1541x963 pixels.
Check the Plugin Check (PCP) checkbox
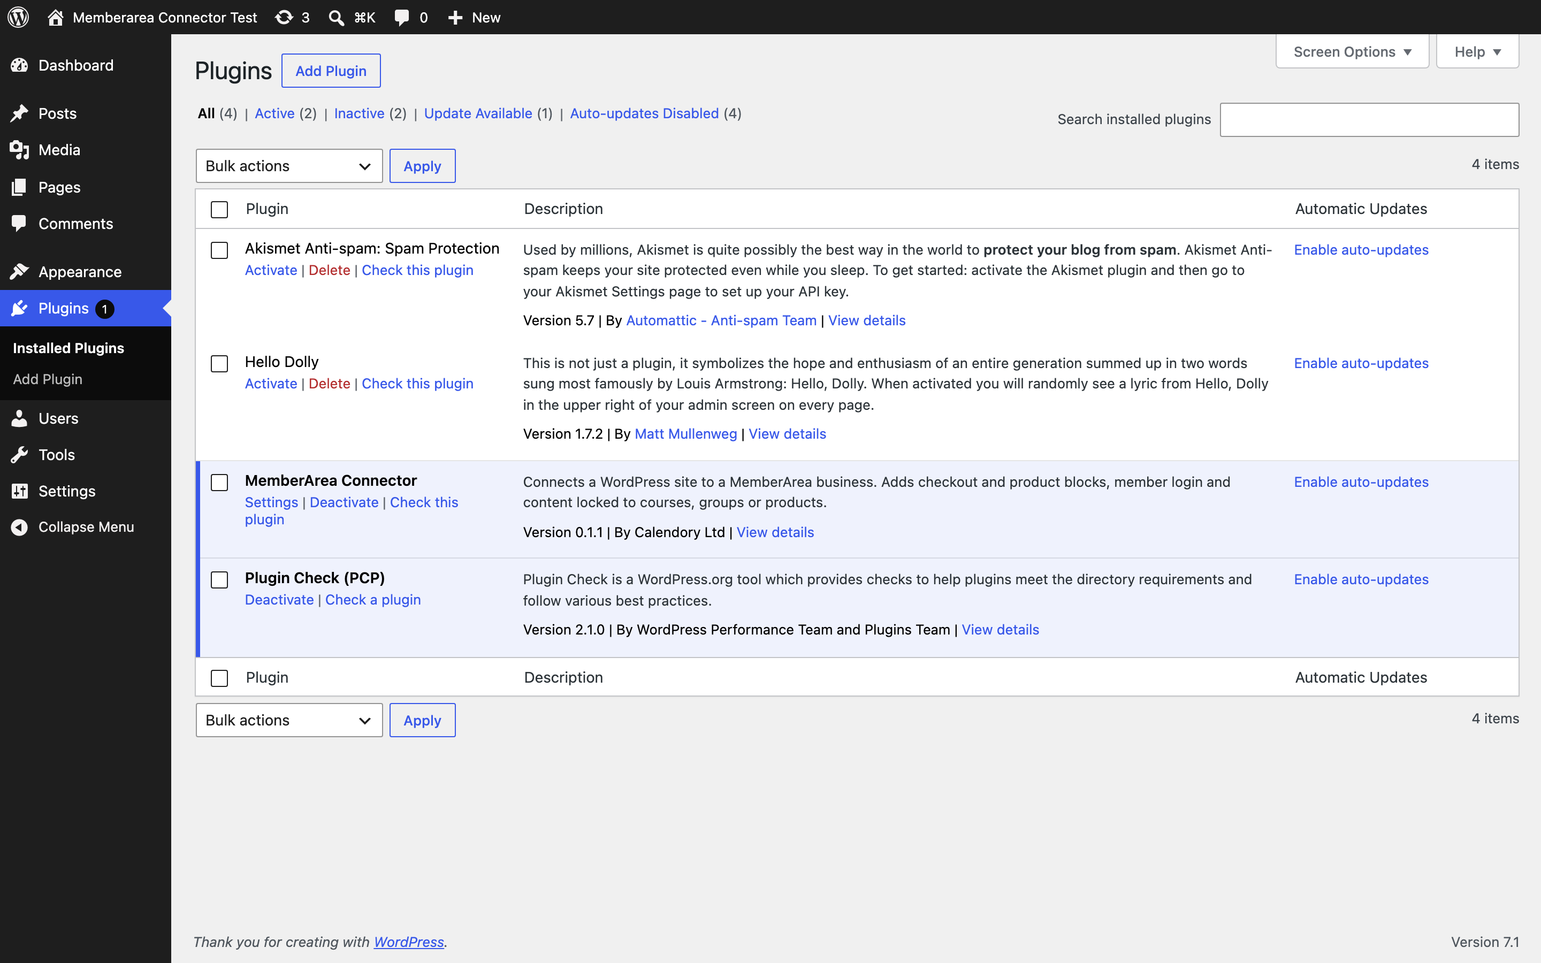(x=219, y=580)
